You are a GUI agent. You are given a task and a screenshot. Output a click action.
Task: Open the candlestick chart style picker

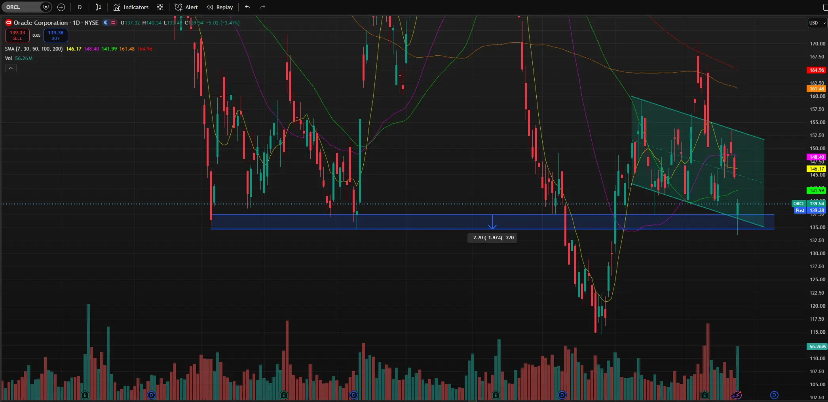(98, 7)
